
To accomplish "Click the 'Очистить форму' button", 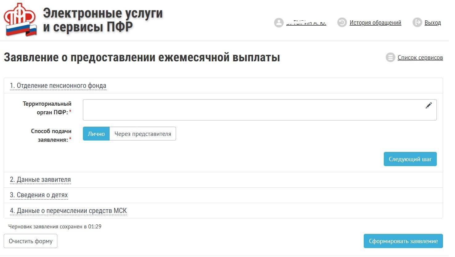I will tap(31, 241).
